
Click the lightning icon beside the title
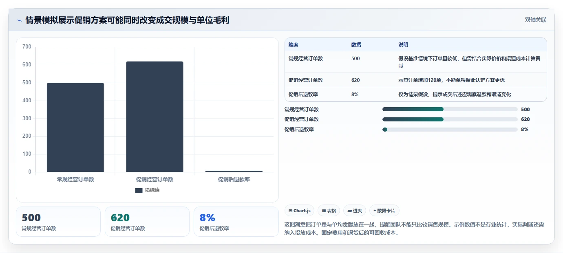coord(19,20)
